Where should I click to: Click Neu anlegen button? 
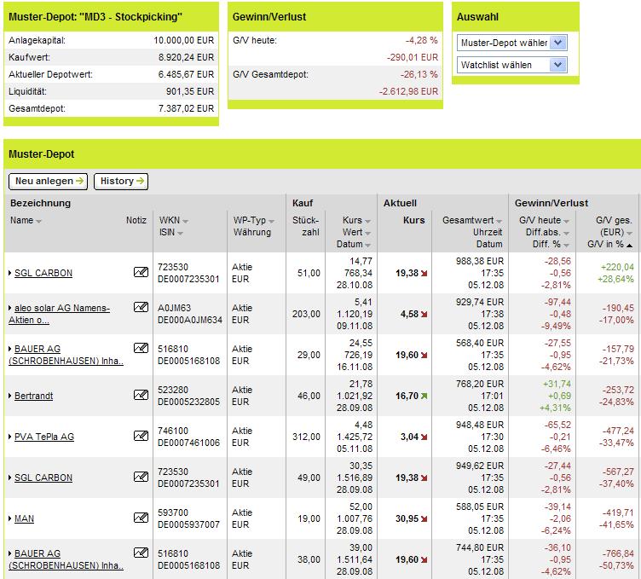49,181
